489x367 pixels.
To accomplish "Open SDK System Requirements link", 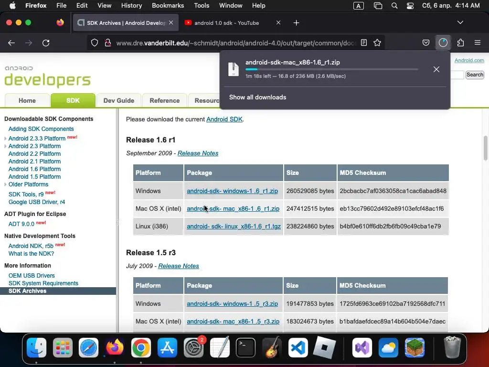I will (43, 283).
